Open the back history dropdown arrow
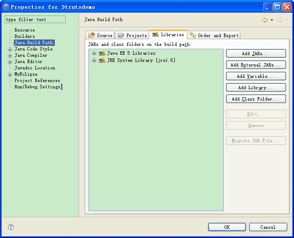The height and width of the screenshot is (238, 294). (272, 20)
